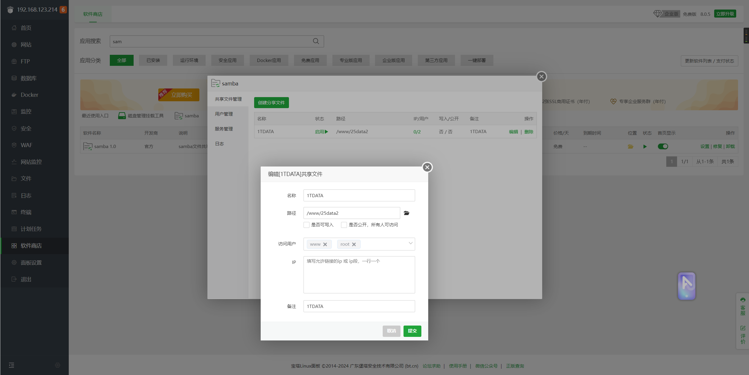Click the 路径 input field
This screenshot has height=375, width=749.
point(352,213)
